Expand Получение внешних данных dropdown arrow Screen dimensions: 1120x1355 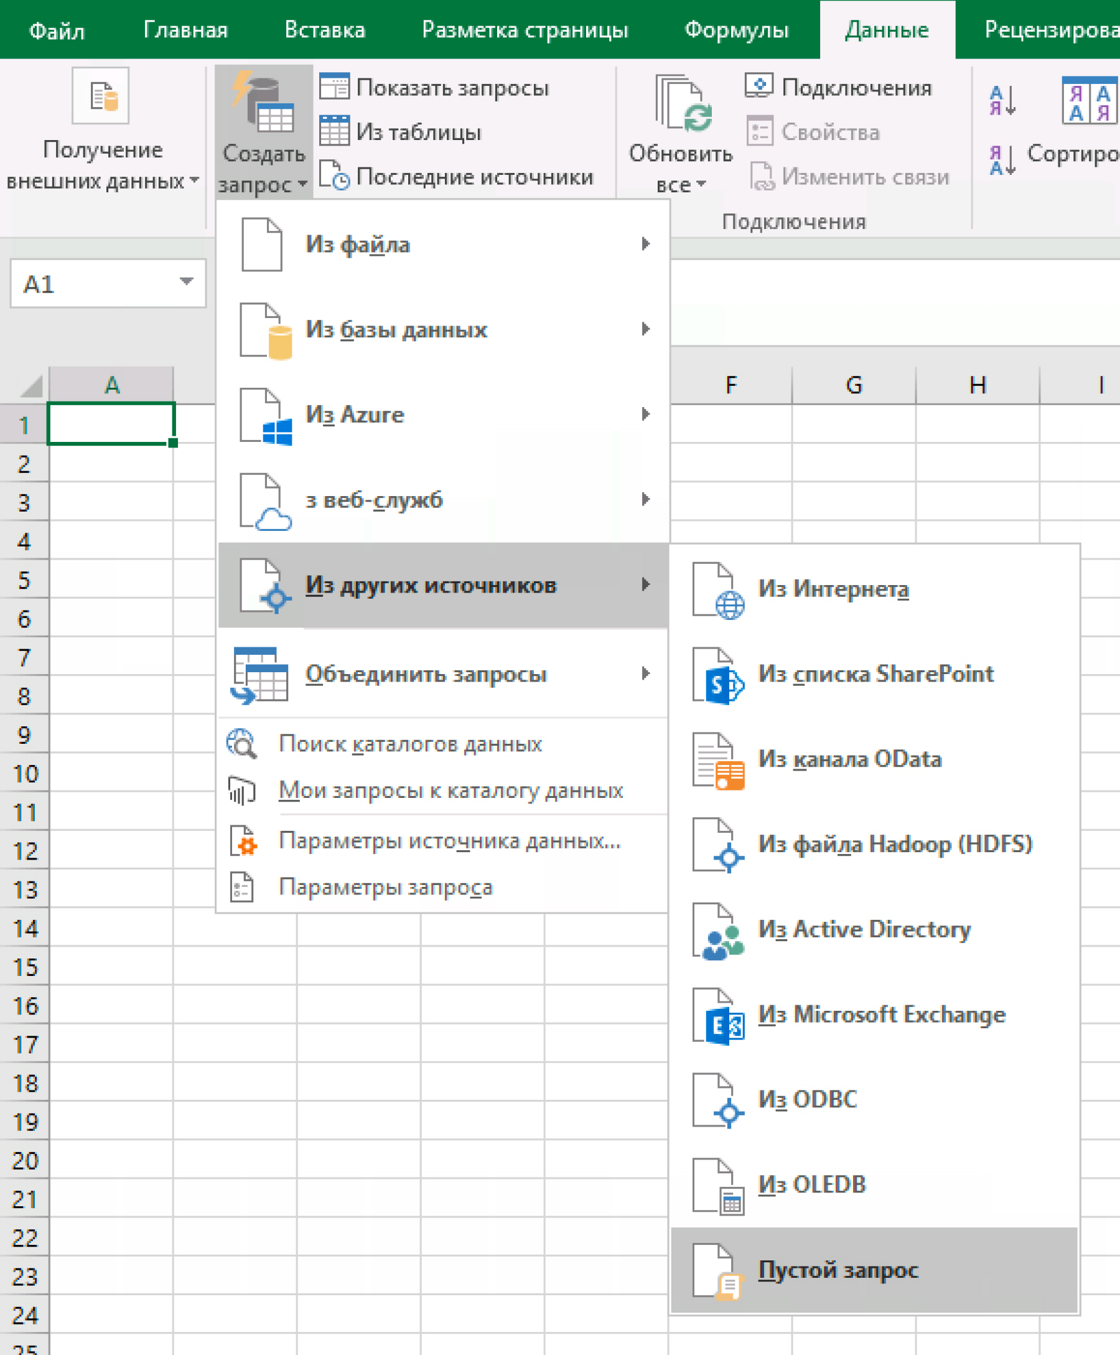tap(194, 181)
